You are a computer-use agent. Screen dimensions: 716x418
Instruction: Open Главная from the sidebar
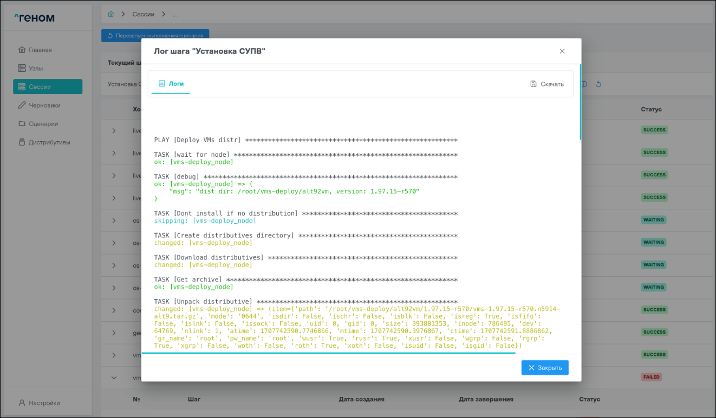[x=40, y=50]
